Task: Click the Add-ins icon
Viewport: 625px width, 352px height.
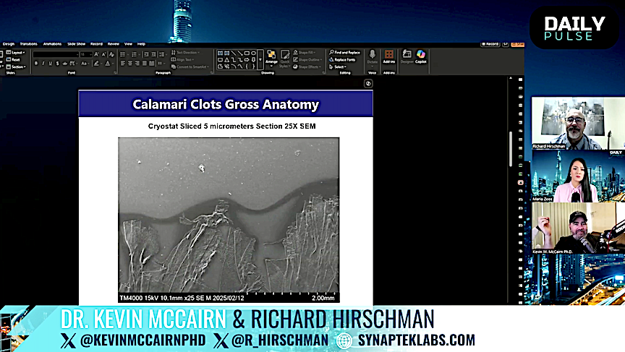Action: 389,56
